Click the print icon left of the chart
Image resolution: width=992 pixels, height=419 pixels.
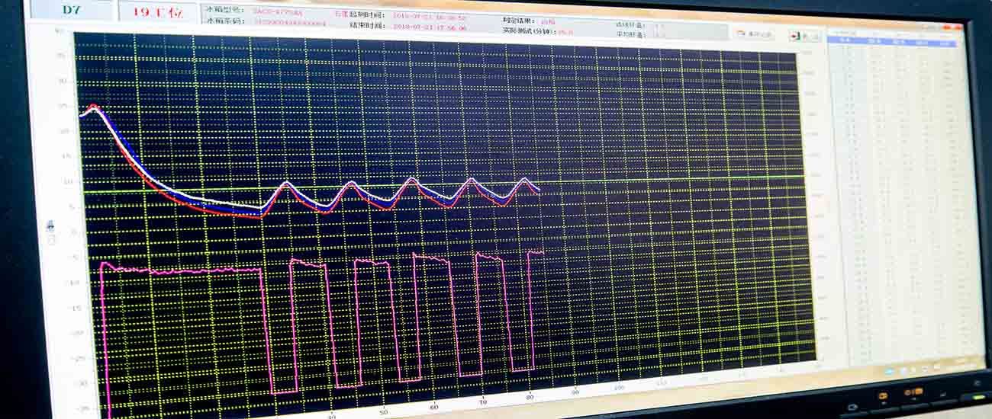51,225
